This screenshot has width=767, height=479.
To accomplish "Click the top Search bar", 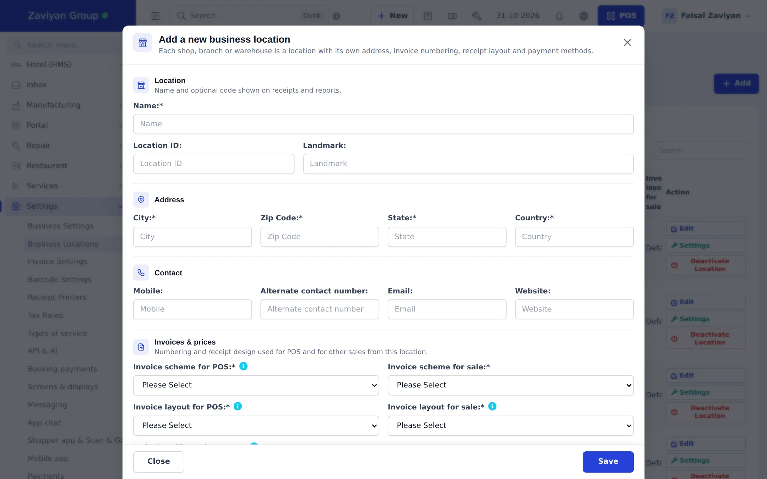I will pos(249,16).
